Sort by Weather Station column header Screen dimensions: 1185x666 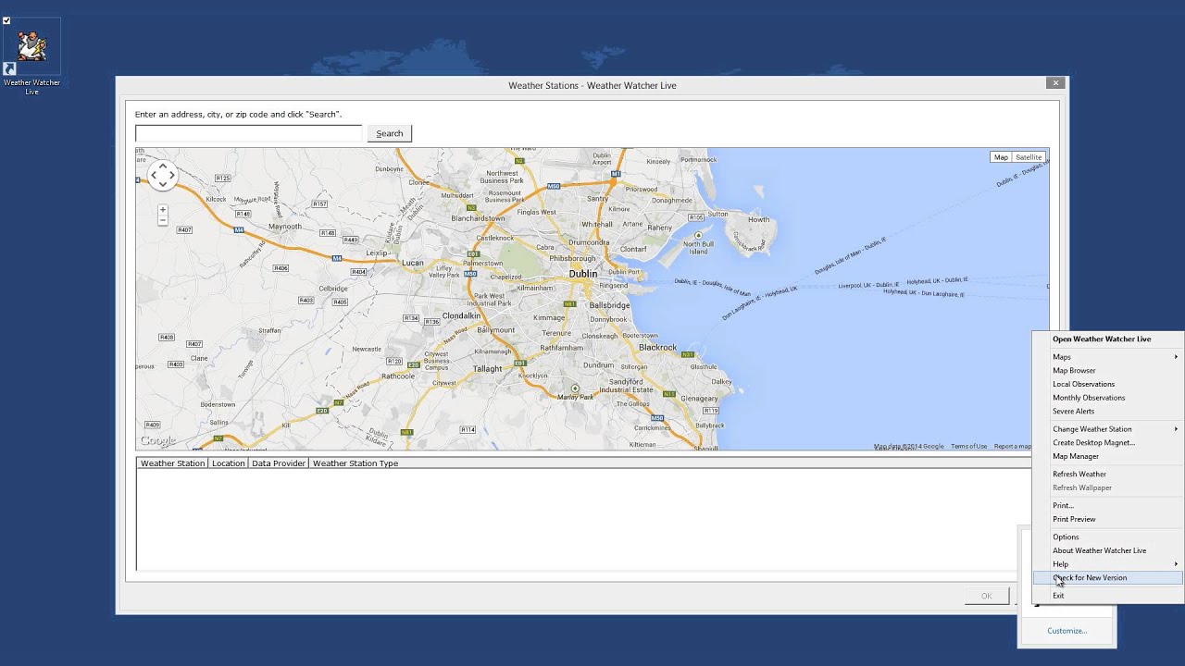172,462
